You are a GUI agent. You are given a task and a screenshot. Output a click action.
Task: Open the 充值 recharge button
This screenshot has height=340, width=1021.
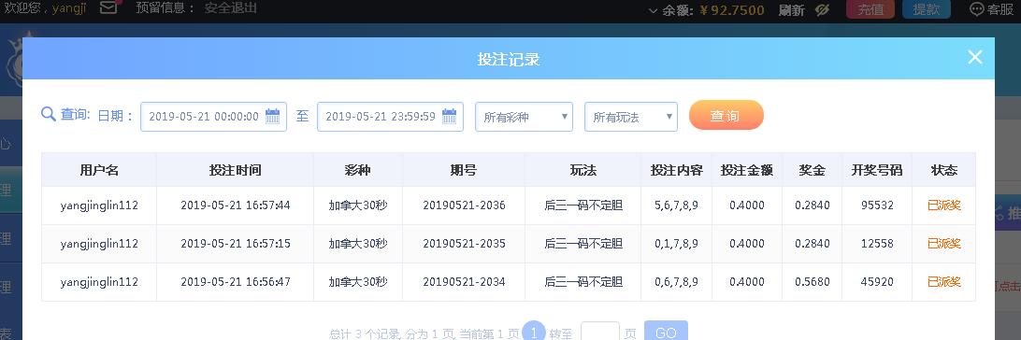(x=870, y=9)
